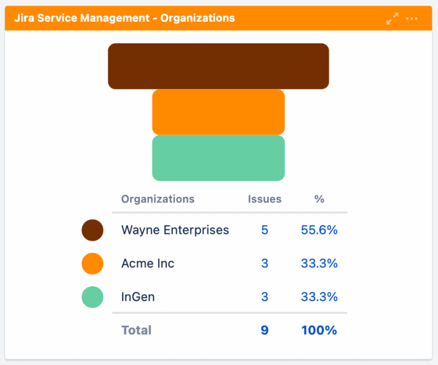
Task: Open Acme Inc issue count 3
Action: point(265,263)
